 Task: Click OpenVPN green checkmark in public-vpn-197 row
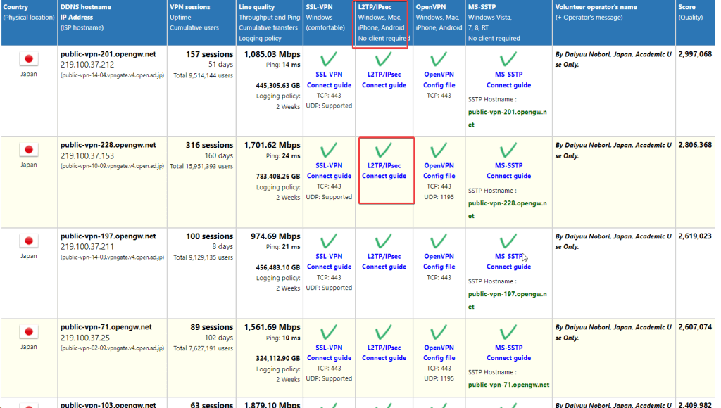[439, 241]
